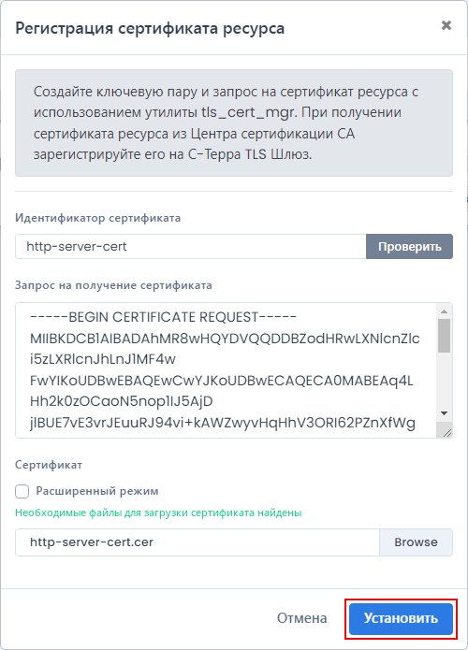Viewport: 468px width, 650px height.
Task: Close the certificate registration dialog with the X
Action: [x=446, y=25]
